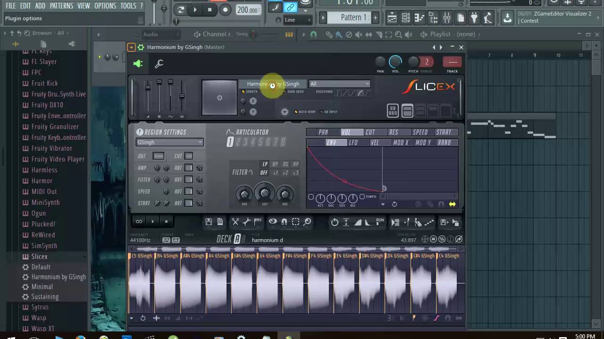Open the playlist view icon in main toolbar
The width and height of the screenshot is (604, 339).
click(392, 18)
